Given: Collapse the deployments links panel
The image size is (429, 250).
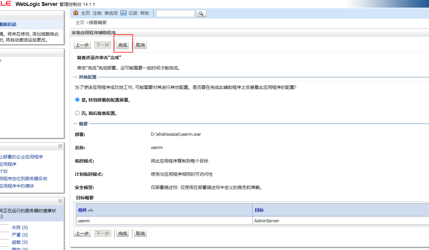Looking at the screenshot, I should pos(60,146).
